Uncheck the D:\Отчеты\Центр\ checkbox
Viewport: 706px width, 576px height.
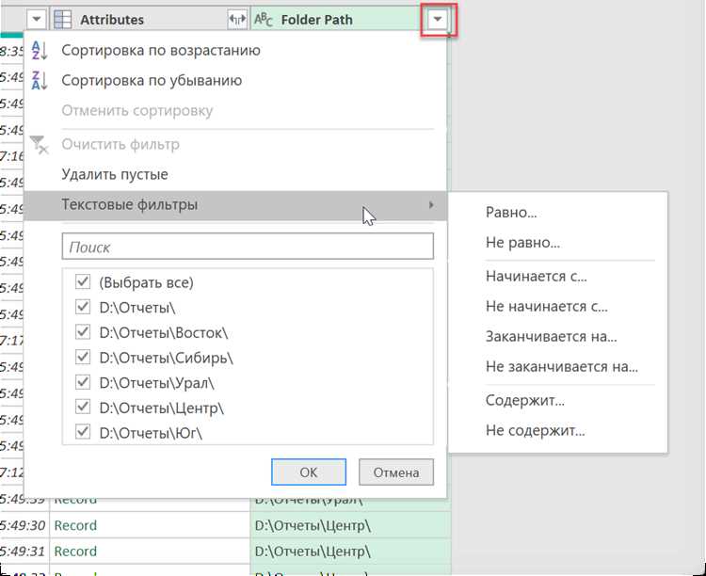point(83,408)
